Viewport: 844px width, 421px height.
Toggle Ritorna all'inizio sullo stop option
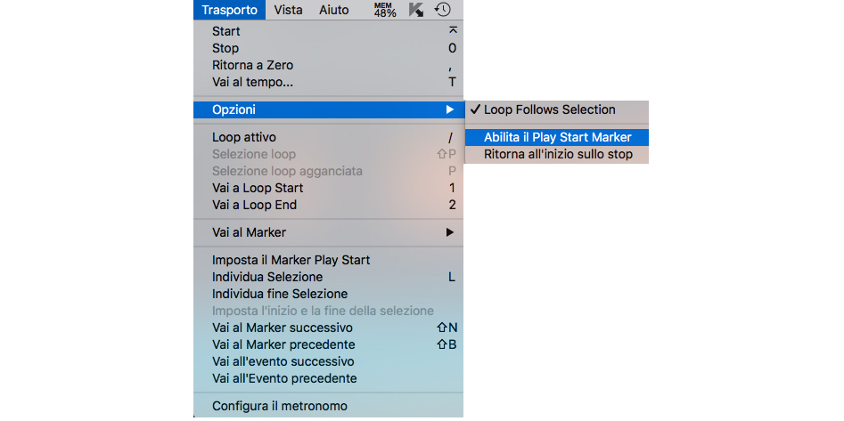[558, 154]
